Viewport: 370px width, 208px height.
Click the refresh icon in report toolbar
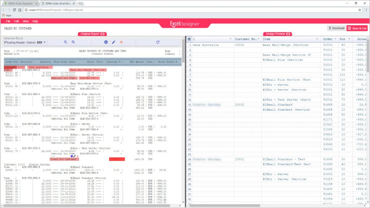158,42
